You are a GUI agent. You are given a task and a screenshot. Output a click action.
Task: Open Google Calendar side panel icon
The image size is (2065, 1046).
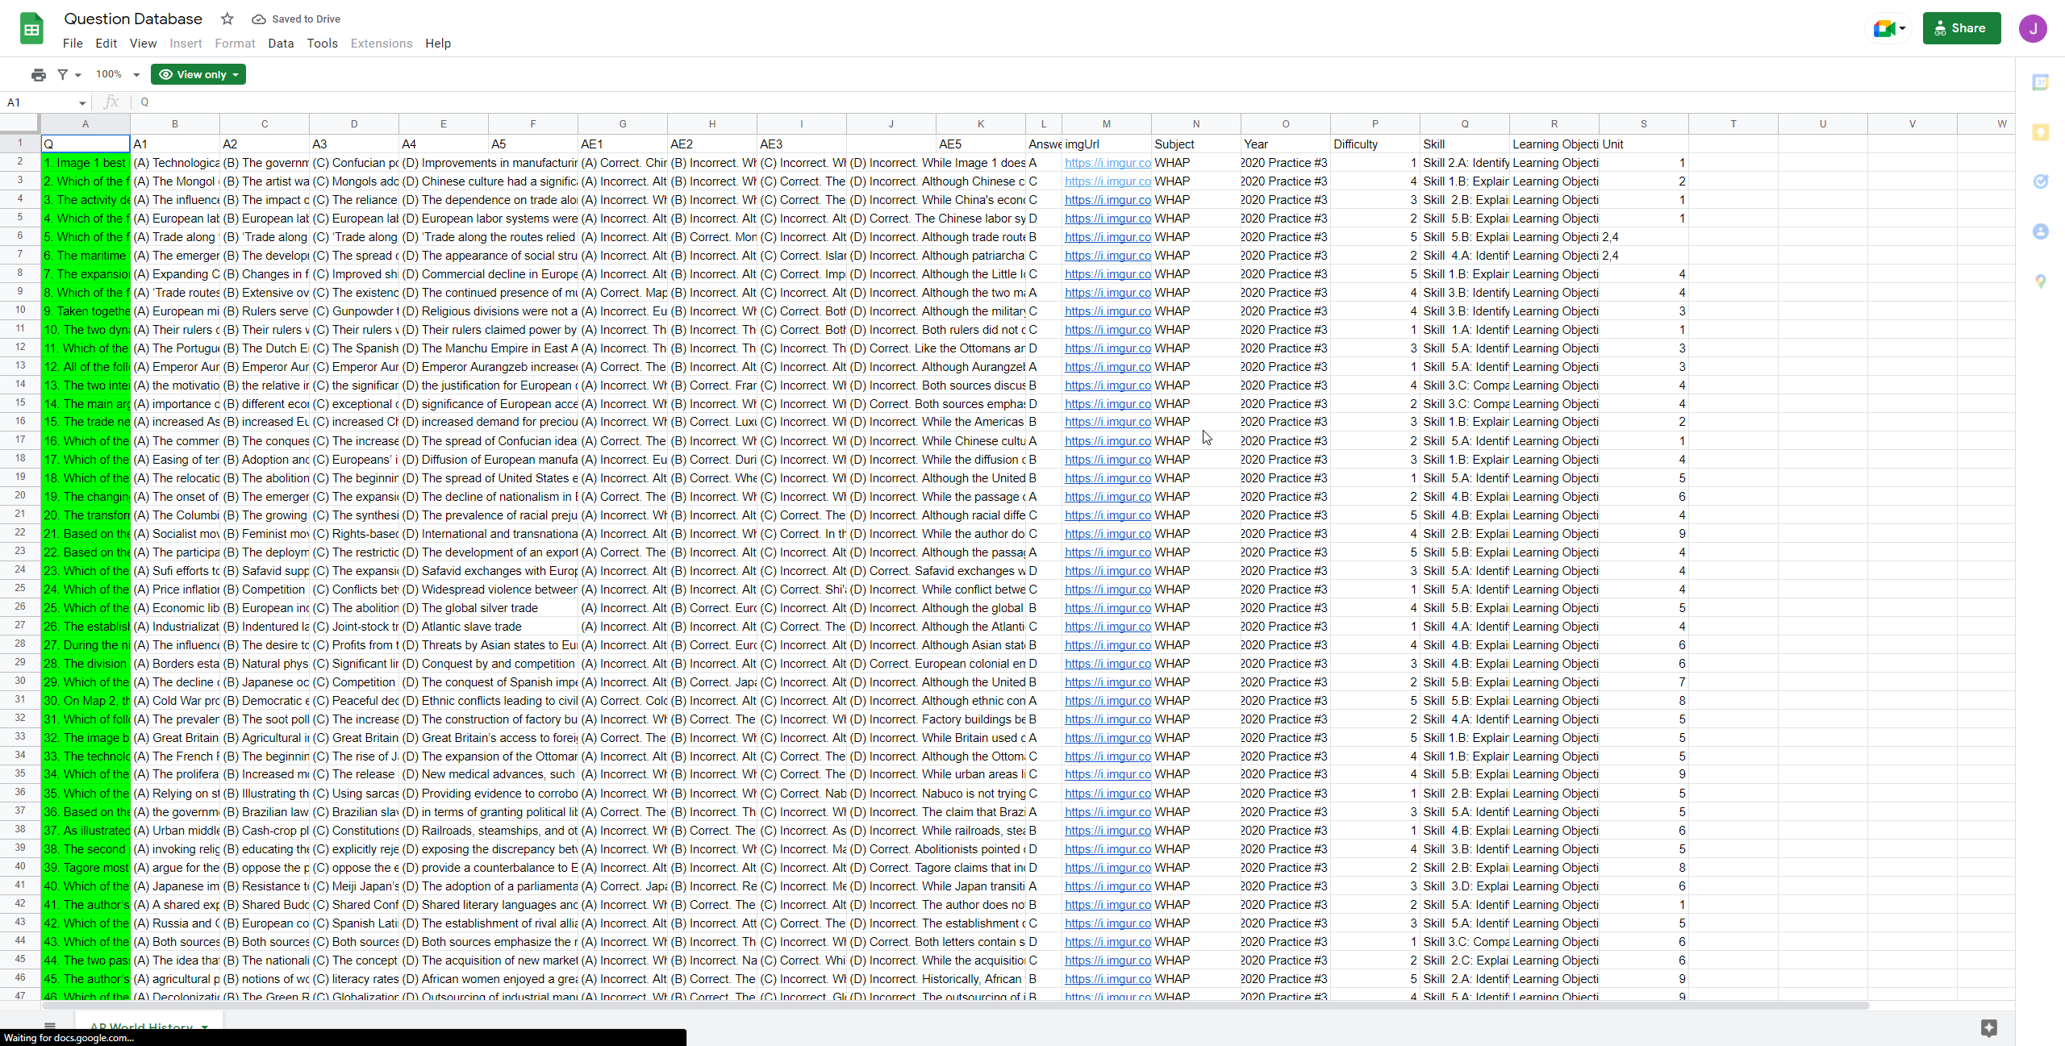coord(2040,82)
